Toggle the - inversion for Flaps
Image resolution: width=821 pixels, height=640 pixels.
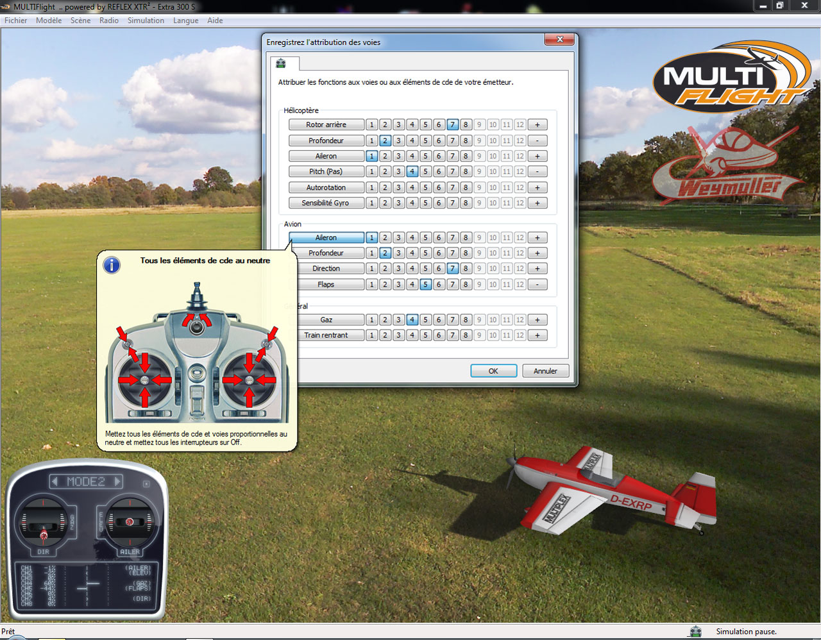pyautogui.click(x=537, y=284)
